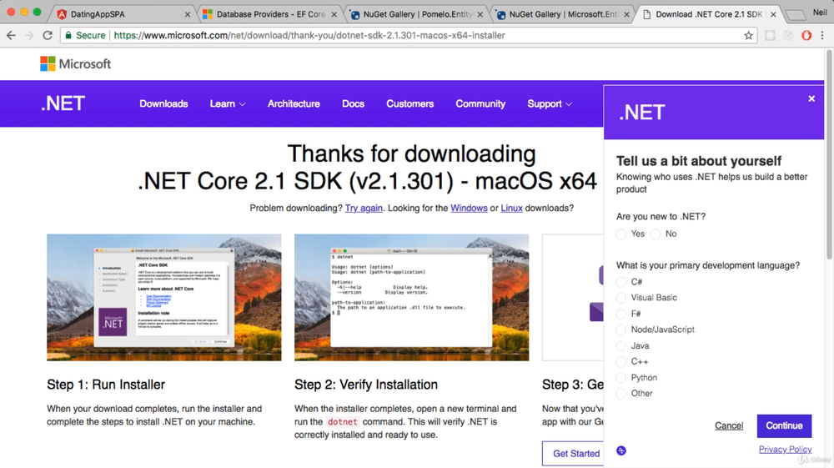Close the Pomelo NuGet Gallery tab
This screenshot has height=468, width=834.
(x=480, y=14)
